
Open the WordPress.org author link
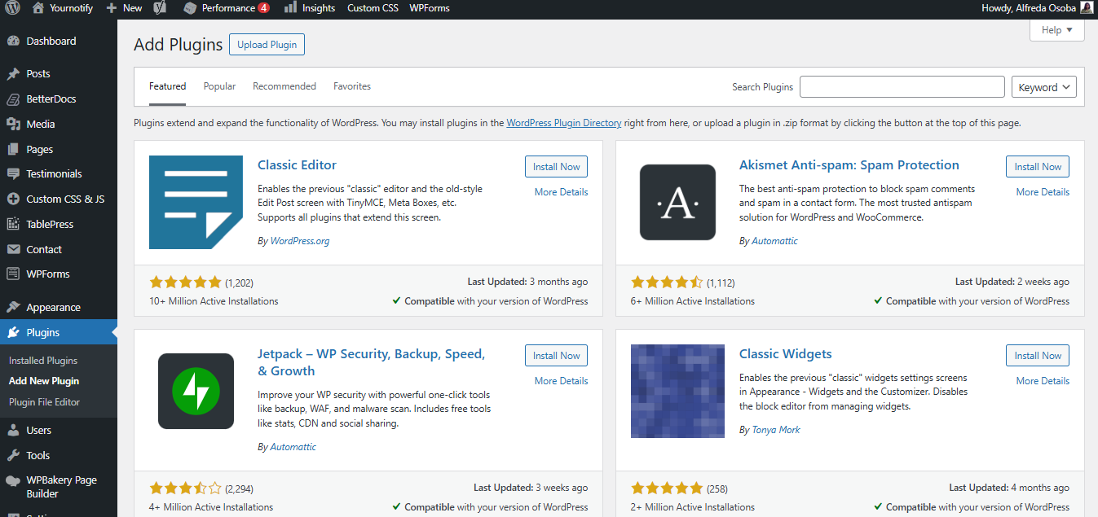point(300,241)
